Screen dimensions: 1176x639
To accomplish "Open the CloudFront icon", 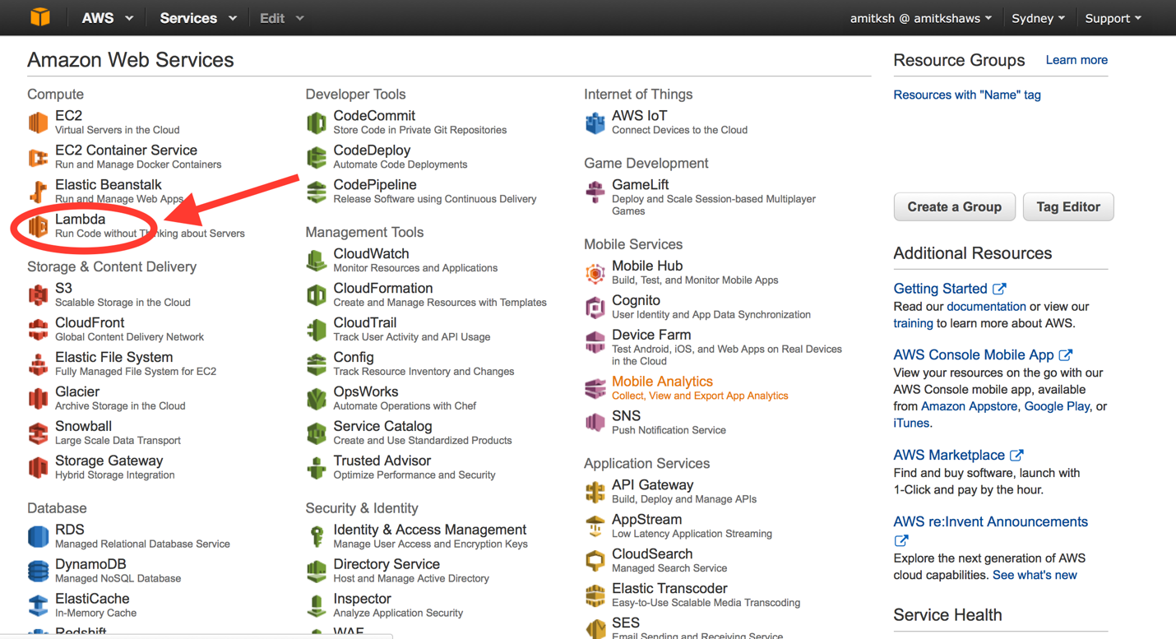I will pyautogui.click(x=38, y=330).
